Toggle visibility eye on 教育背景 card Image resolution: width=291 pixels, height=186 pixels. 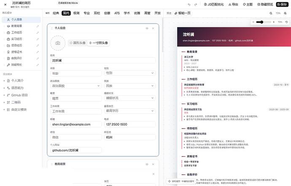tap(147, 164)
